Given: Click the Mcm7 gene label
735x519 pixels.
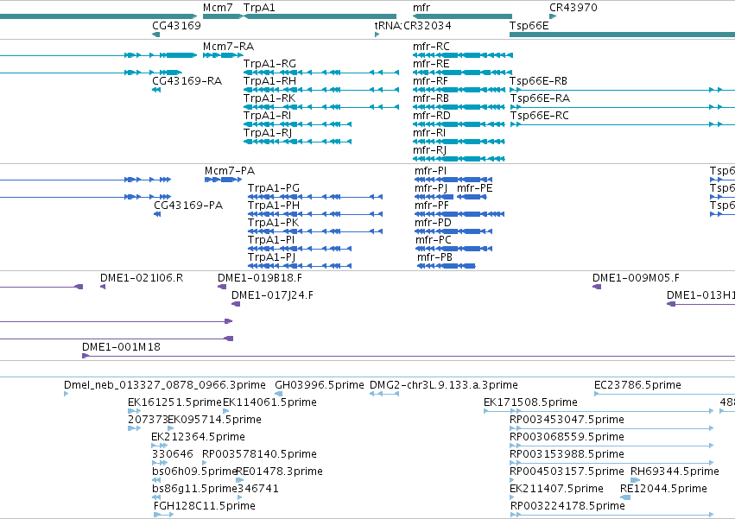Looking at the screenshot, I should pos(218,8).
